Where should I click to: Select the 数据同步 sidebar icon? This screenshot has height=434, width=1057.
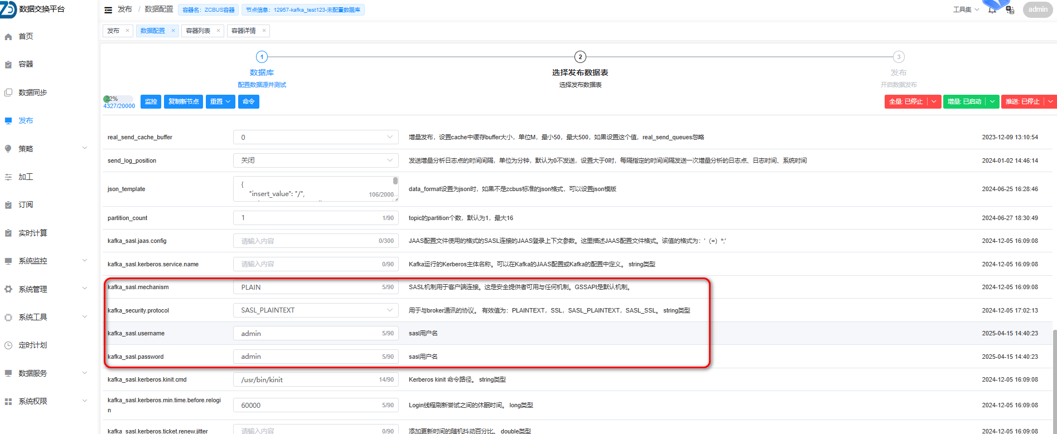[8, 92]
